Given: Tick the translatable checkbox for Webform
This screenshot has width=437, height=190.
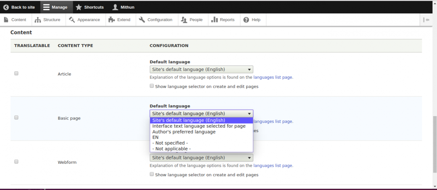Looking at the screenshot, I should (x=16, y=162).
